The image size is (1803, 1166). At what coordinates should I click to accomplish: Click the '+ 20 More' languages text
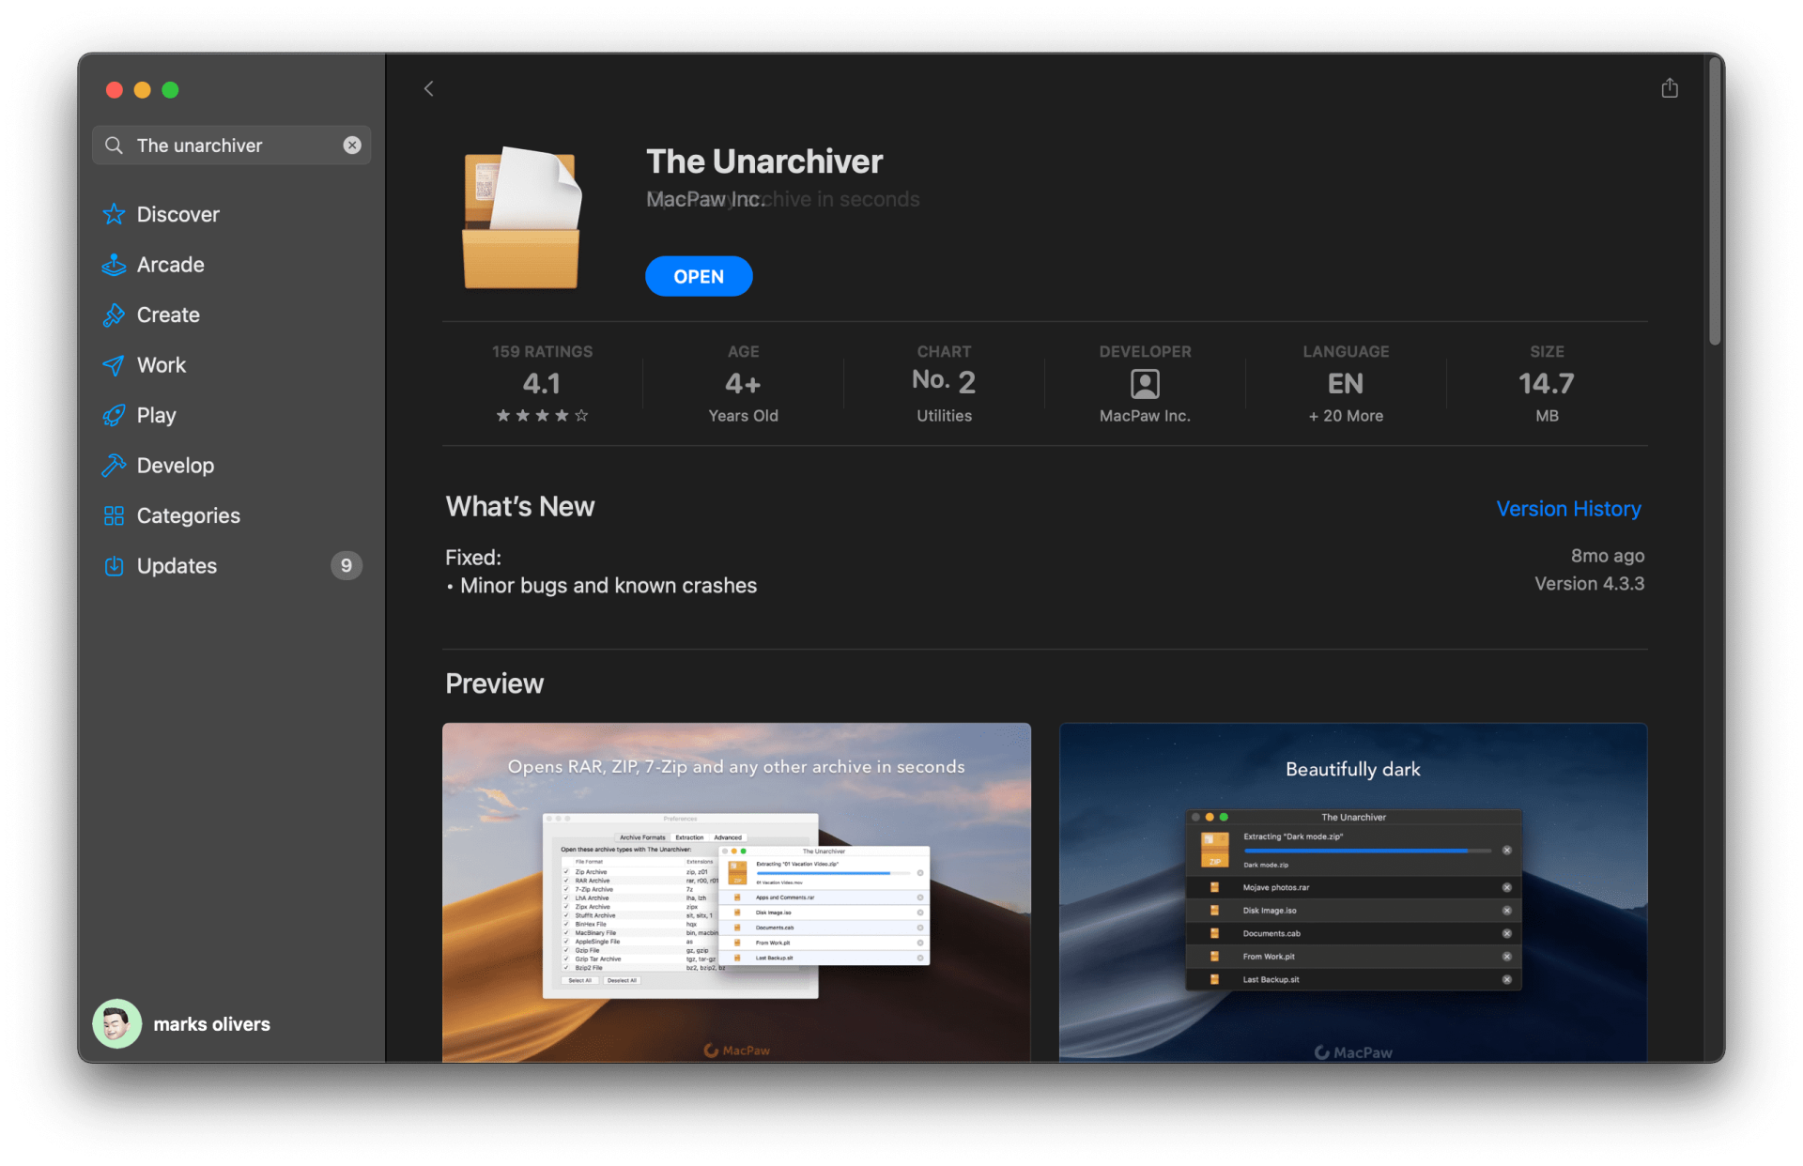pos(1346,416)
